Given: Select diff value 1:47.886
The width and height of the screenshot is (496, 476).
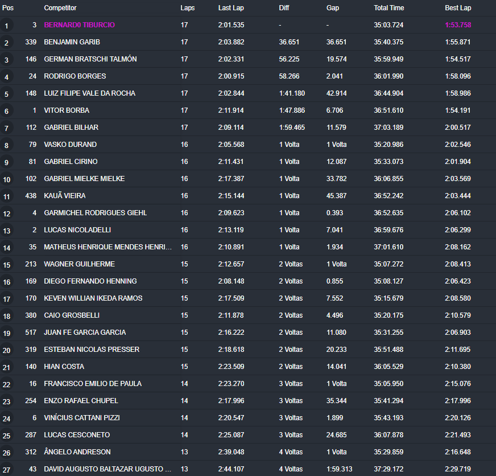Looking at the screenshot, I should 292,110.
